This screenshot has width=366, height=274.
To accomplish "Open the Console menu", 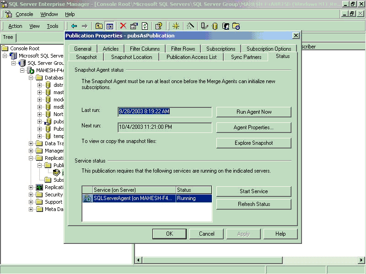I will 24,14.
